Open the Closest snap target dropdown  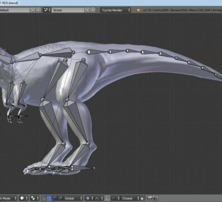click(130, 198)
